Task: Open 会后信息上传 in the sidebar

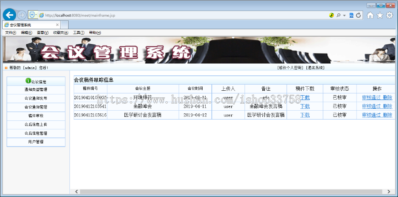Action: coord(36,124)
